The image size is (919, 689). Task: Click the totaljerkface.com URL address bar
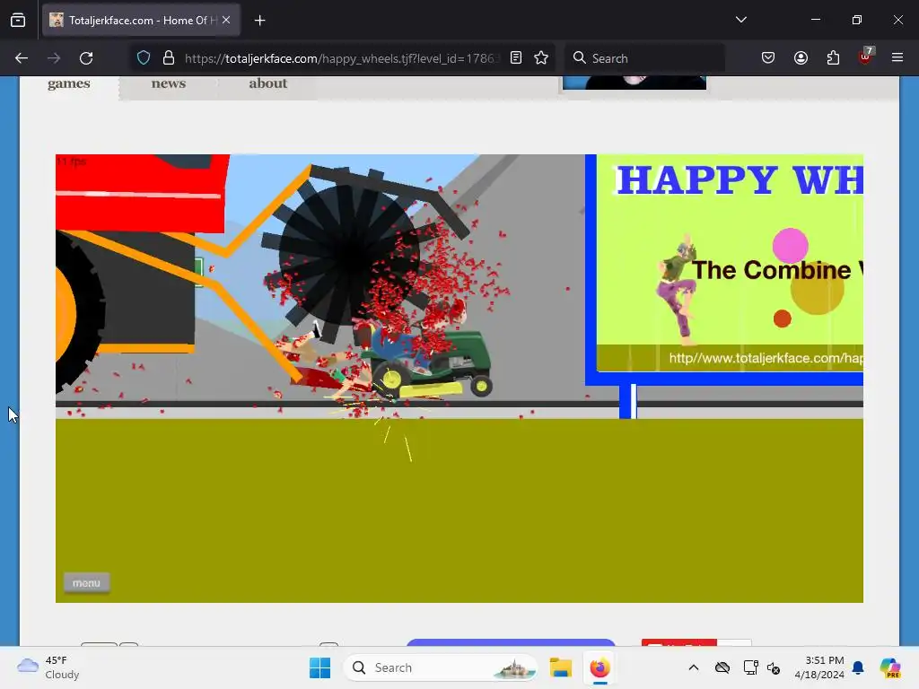click(342, 58)
